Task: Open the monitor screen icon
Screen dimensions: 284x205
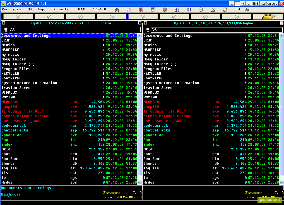Action: [153, 9]
